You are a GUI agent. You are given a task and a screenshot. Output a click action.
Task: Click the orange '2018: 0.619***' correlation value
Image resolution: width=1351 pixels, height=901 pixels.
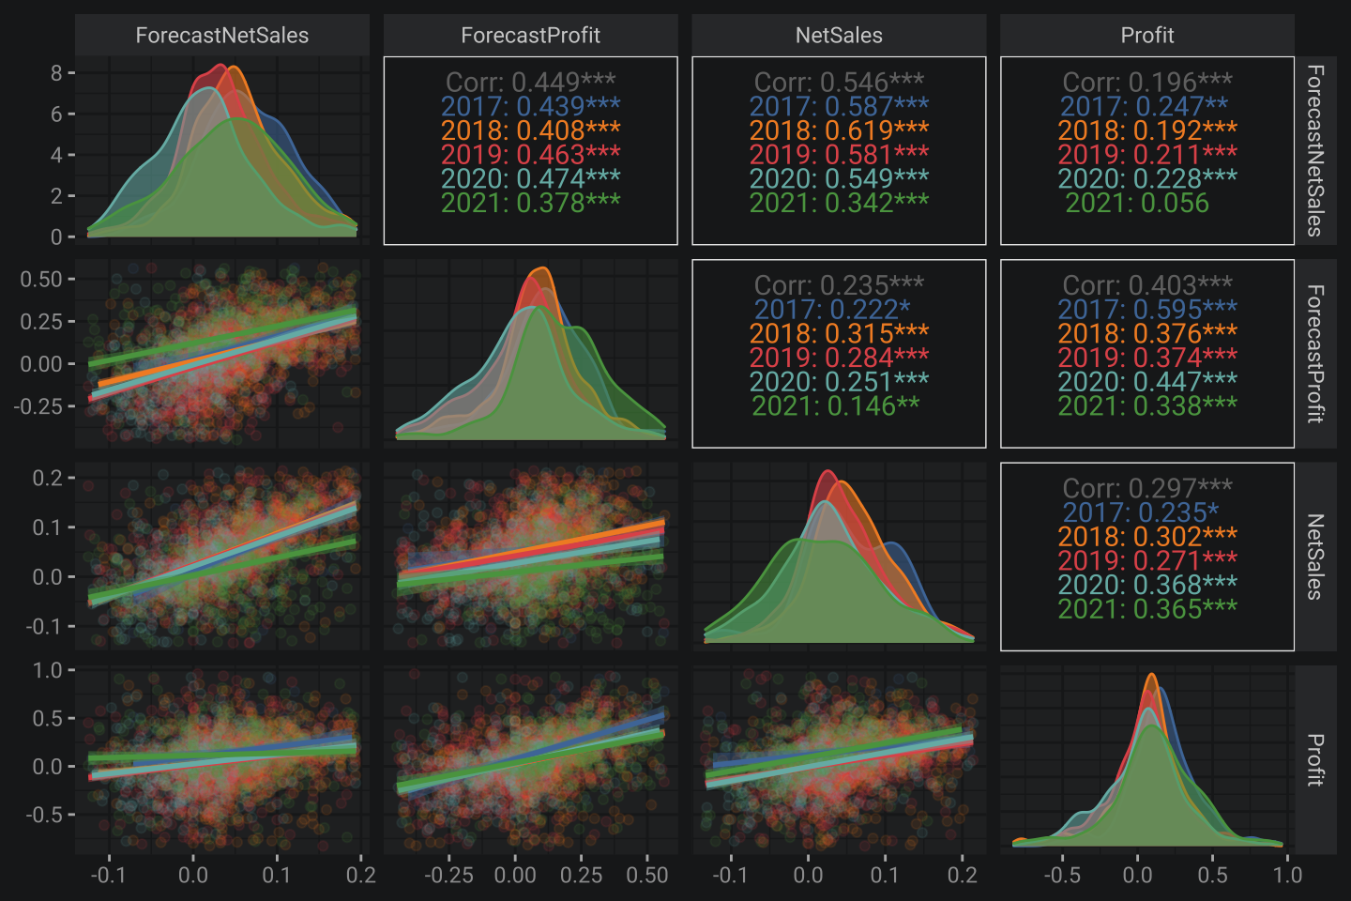pos(839,130)
